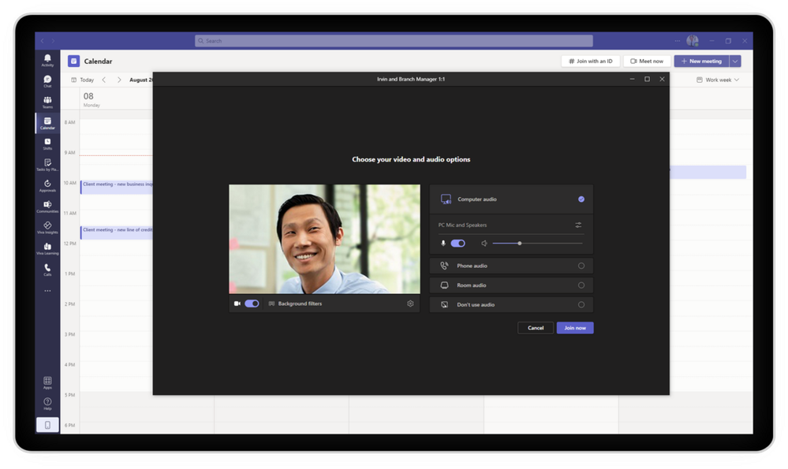Open Viva Insights in sidebar
788x469 pixels.
tap(47, 228)
